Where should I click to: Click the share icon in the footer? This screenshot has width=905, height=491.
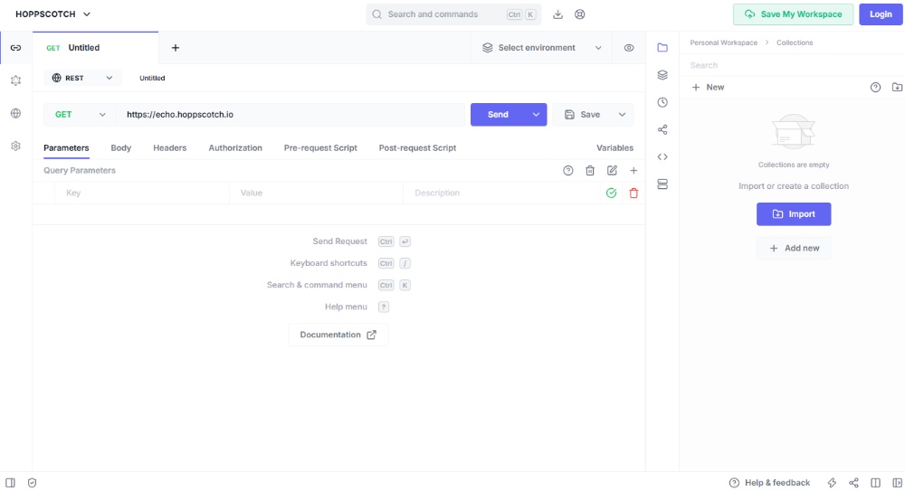tap(853, 483)
